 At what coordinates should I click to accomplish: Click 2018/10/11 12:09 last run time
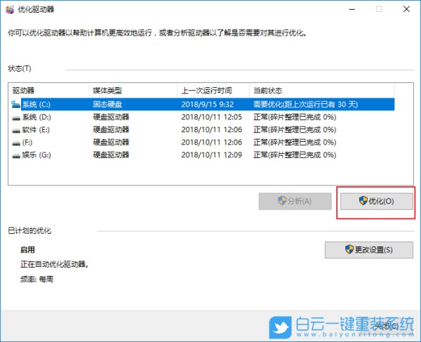click(x=212, y=155)
